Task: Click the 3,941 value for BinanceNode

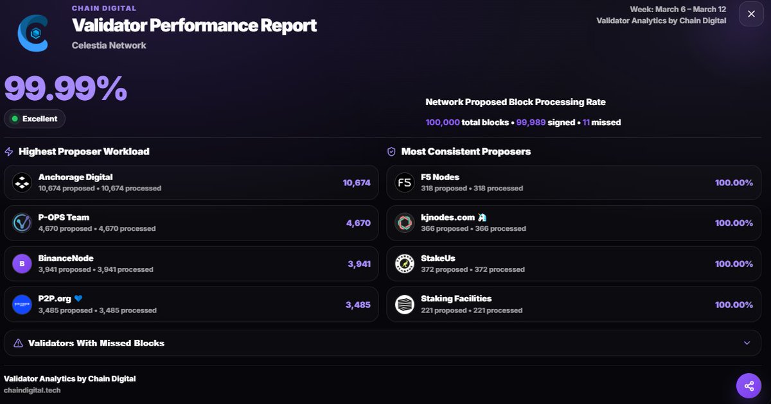Action: pyautogui.click(x=359, y=264)
